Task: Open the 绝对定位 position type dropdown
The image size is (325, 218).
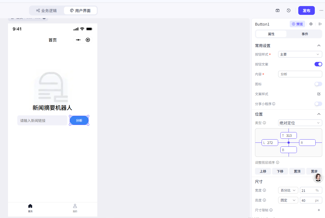Action: coord(300,123)
